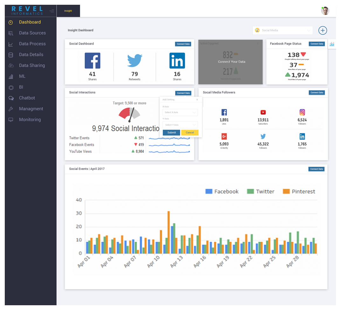The image size is (341, 310).
Task: Open the Select Y-Axis dropdown
Action: coord(180,125)
